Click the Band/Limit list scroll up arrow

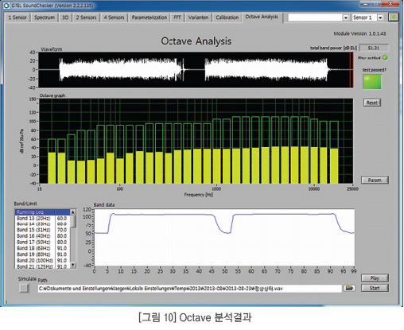pyautogui.click(x=73, y=212)
